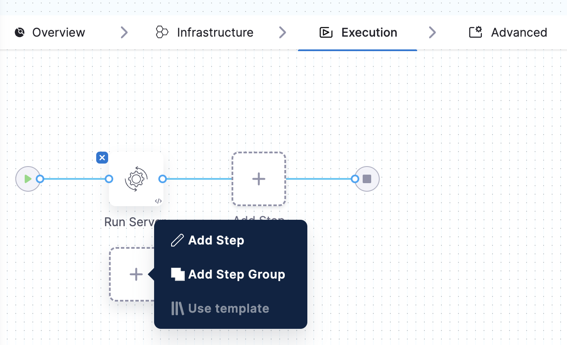The width and height of the screenshot is (567, 345).
Task: Click the connector port left of Run Server node
Action: click(x=109, y=179)
